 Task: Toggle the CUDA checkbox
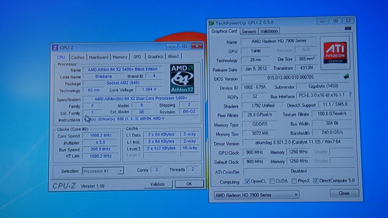272,181
